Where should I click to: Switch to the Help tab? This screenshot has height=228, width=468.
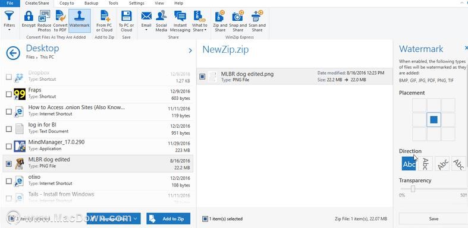pos(178,4)
